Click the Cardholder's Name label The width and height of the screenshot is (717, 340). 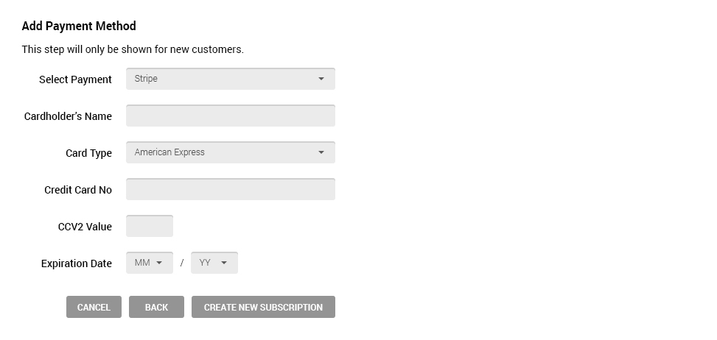tap(68, 116)
